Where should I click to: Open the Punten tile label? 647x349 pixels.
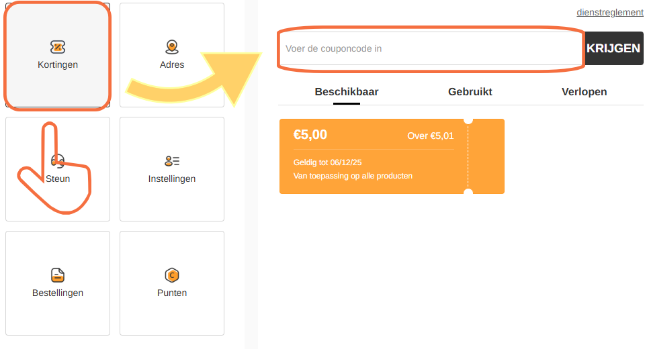point(172,293)
